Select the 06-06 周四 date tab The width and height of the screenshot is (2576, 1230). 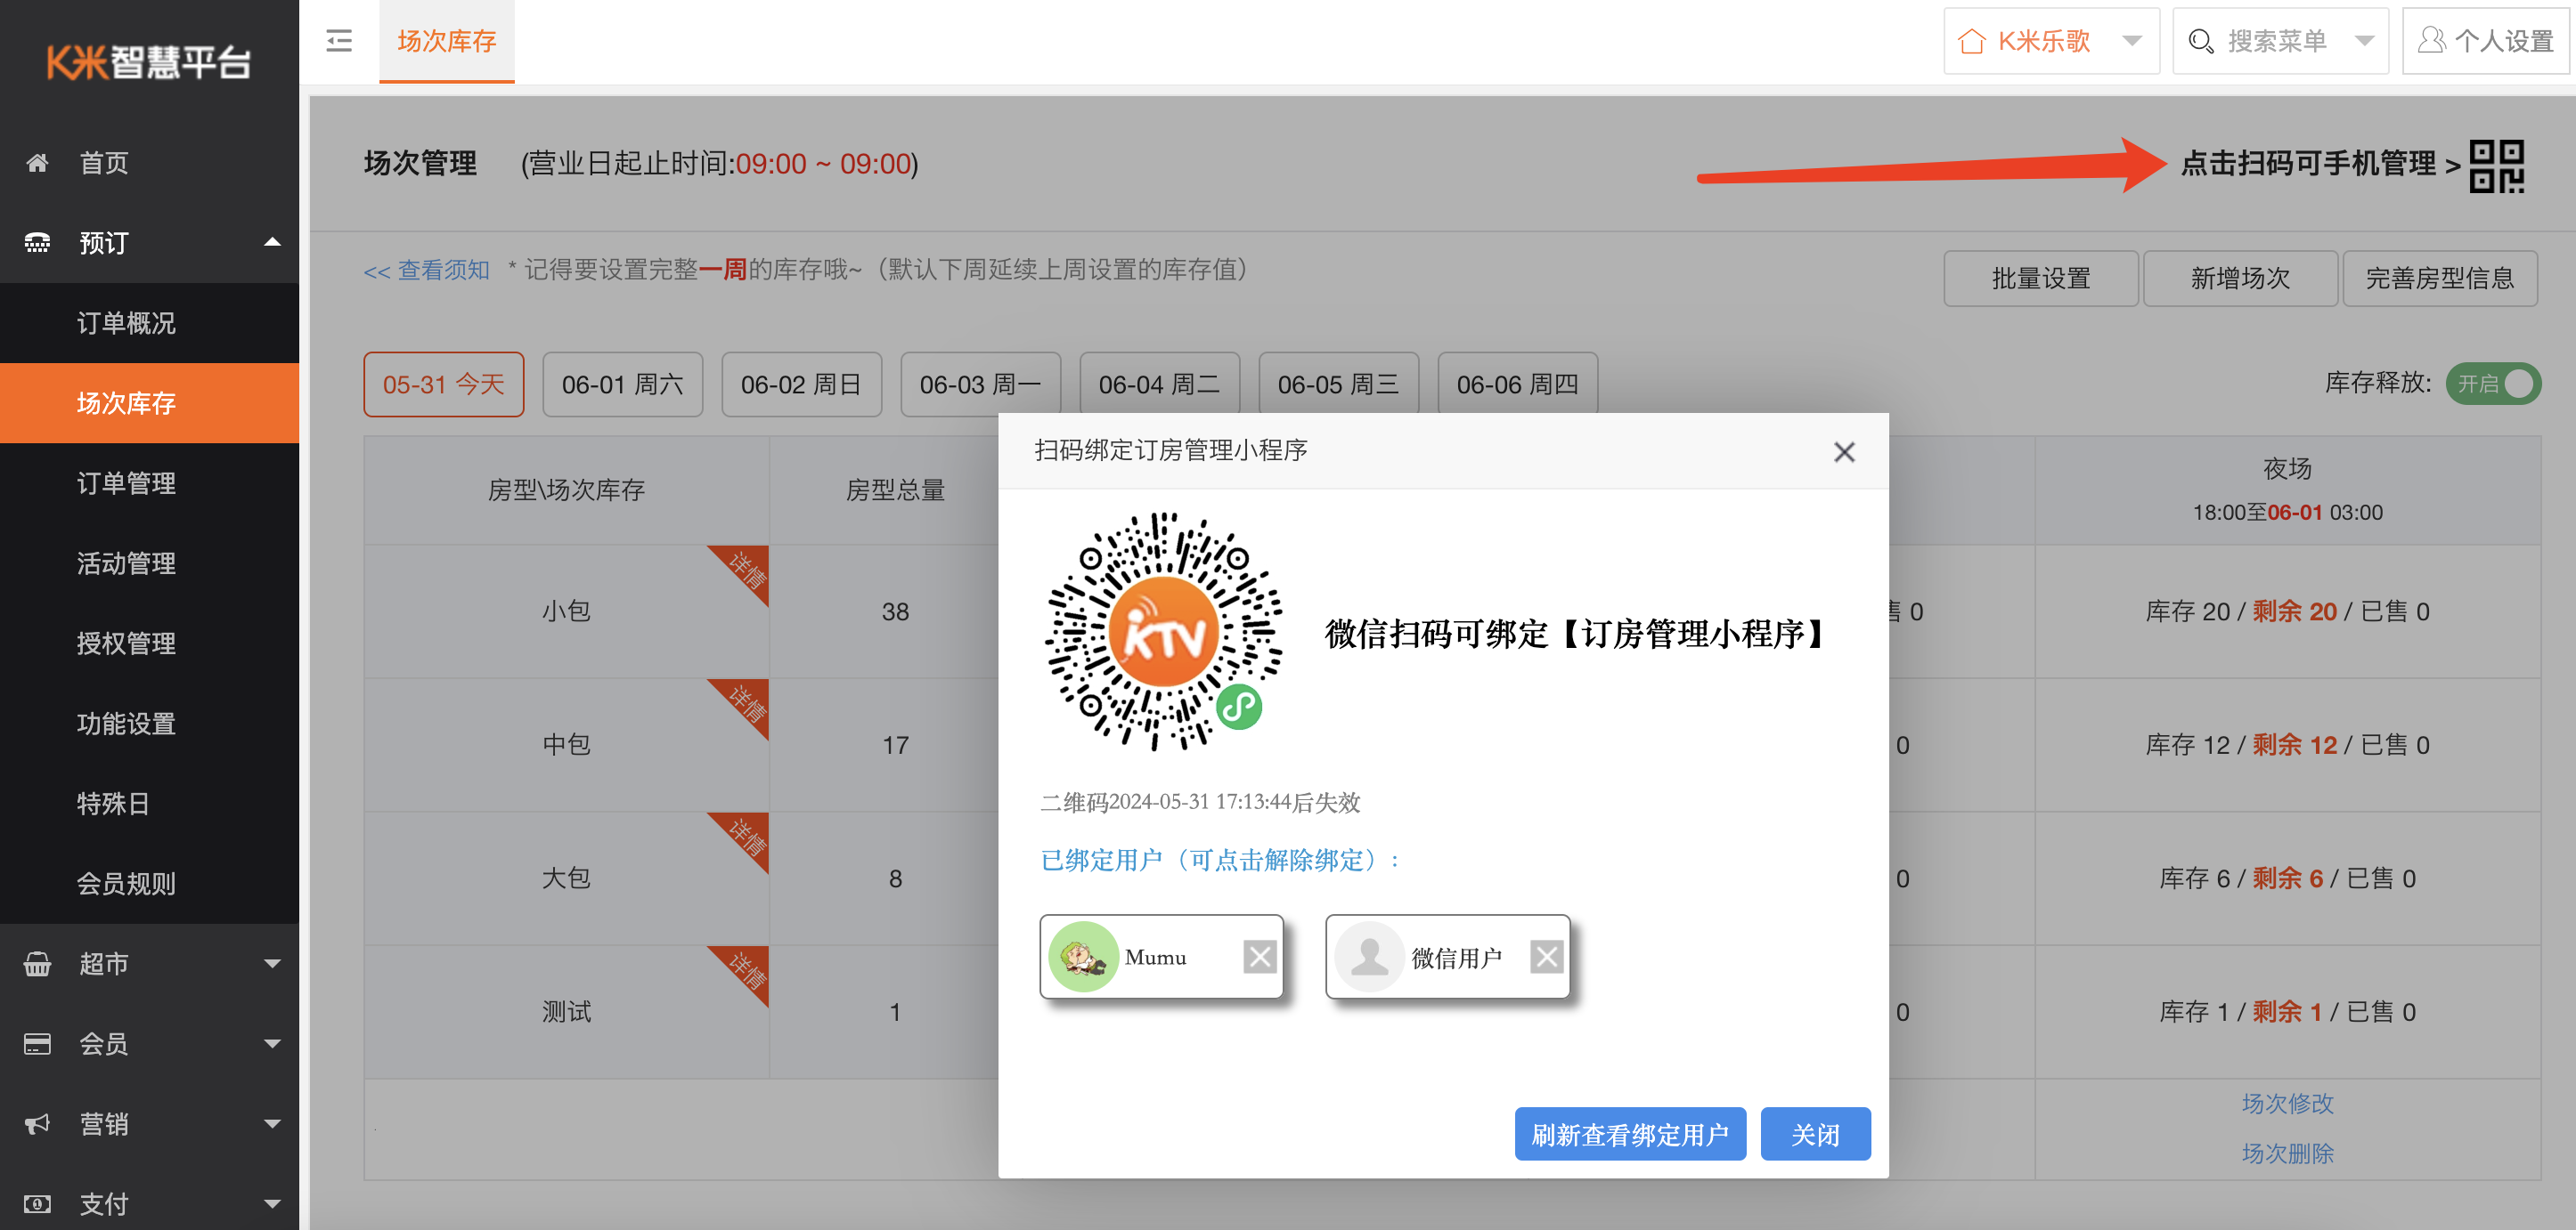coord(1517,384)
